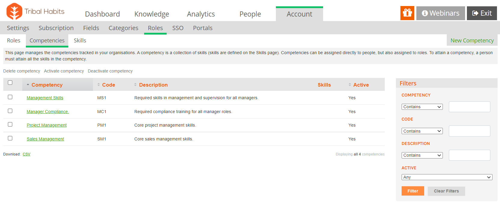Click the Tribal Habits logo

click(35, 11)
